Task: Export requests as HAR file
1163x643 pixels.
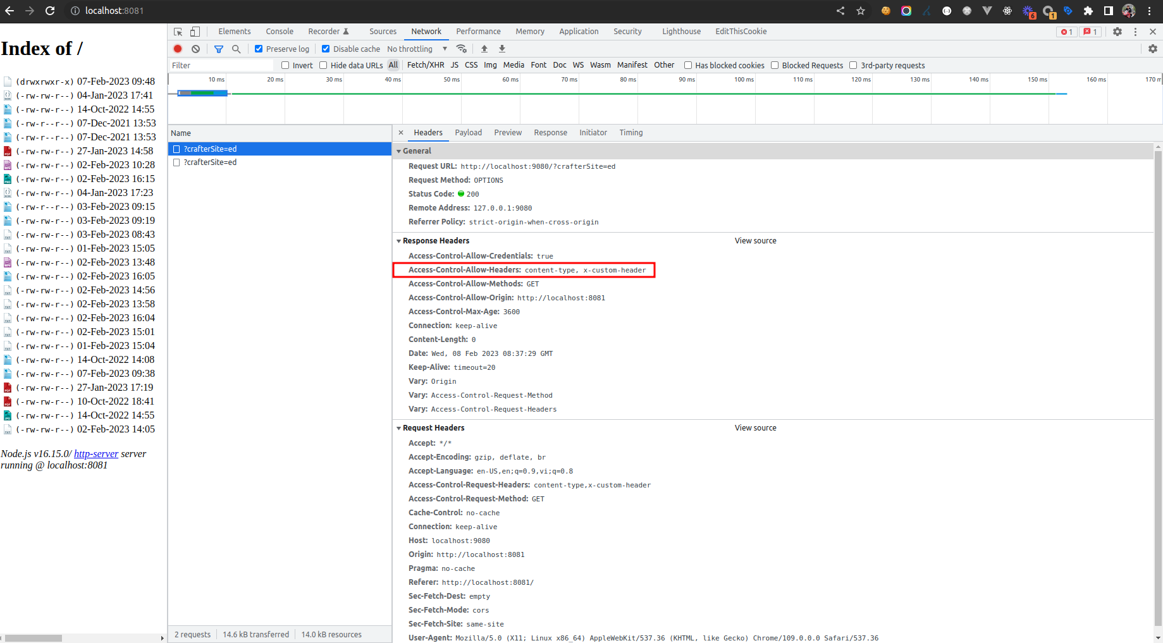Action: [x=502, y=49]
